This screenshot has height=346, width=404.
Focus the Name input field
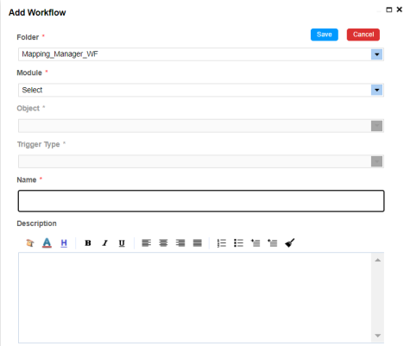[201, 201]
